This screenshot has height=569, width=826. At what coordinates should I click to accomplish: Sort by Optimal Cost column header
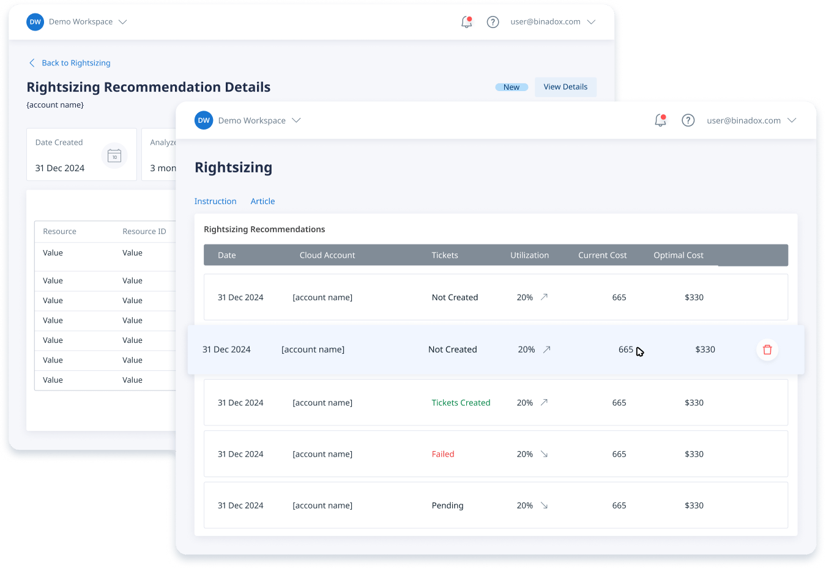[679, 255]
